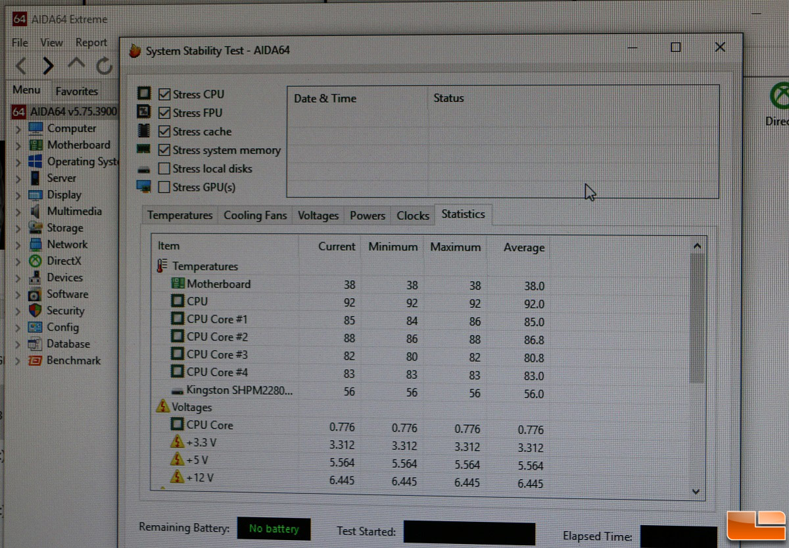The image size is (789, 548).
Task: Click the warning icon beside Voltages
Action: (x=162, y=407)
